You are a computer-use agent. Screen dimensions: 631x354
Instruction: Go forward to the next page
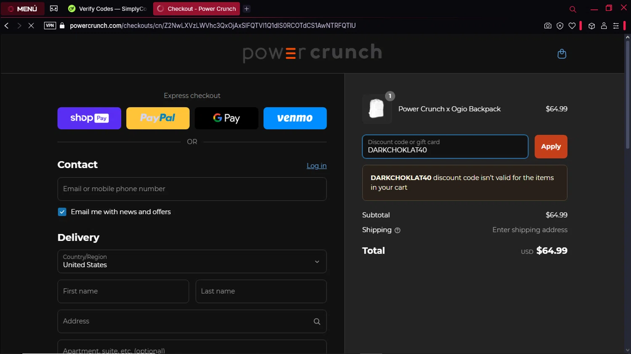tap(19, 26)
